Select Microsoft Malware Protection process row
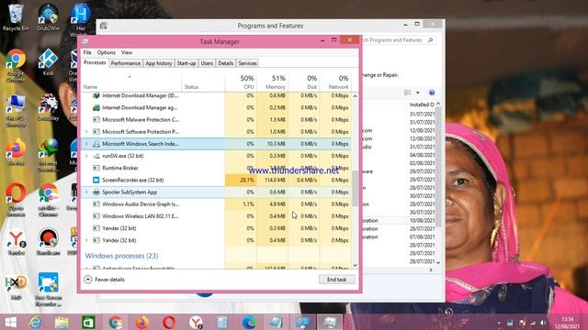Viewport: 588px width, 330px height. (217, 120)
